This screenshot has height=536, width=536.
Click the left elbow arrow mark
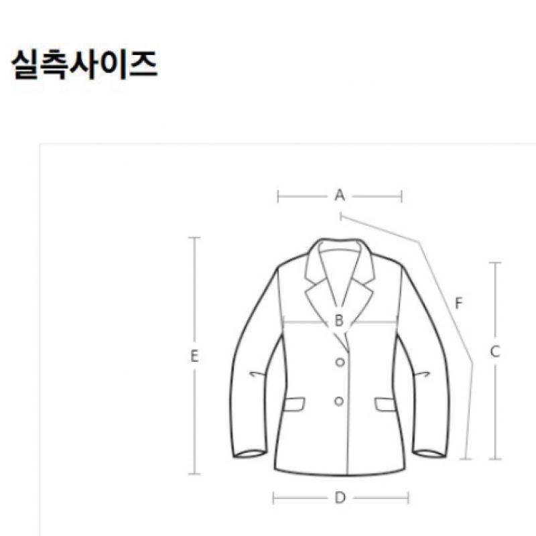[x=258, y=374]
